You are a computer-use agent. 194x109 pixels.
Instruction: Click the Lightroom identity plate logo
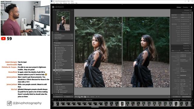coord(53,7)
